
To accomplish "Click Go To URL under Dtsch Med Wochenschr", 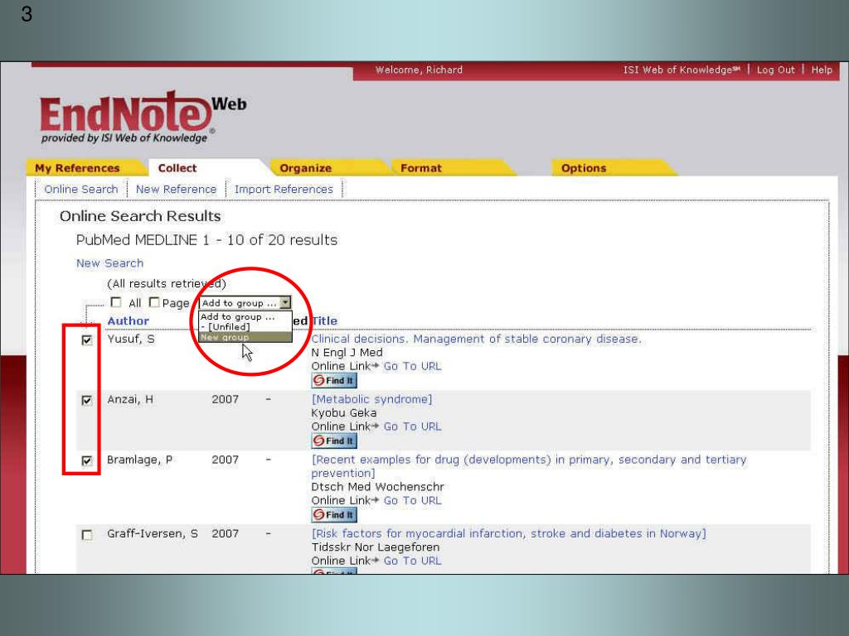I will point(413,501).
